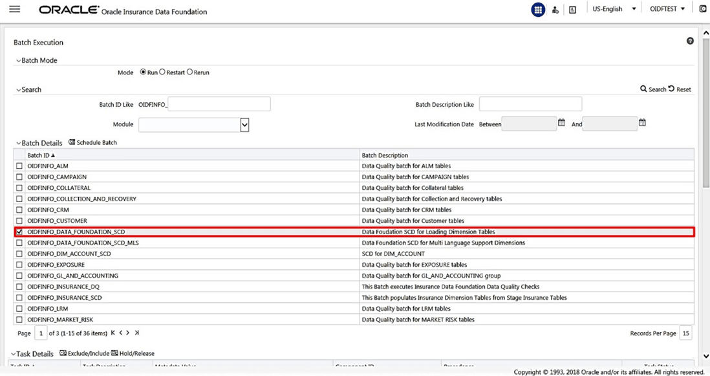The height and width of the screenshot is (376, 710).
Task: Select OIDFINFO_CRM batch ID text
Action: [48, 210]
